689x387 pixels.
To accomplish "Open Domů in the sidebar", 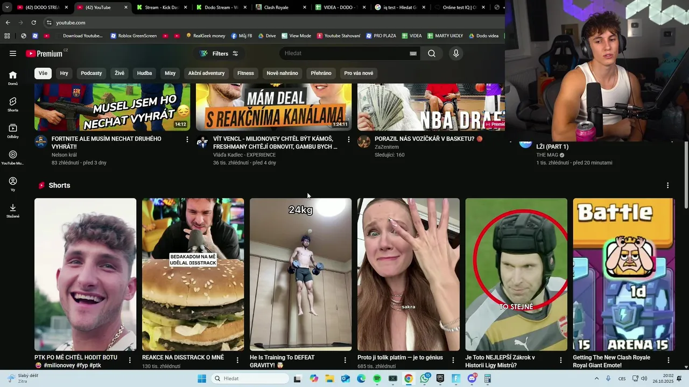I will pos(13,78).
